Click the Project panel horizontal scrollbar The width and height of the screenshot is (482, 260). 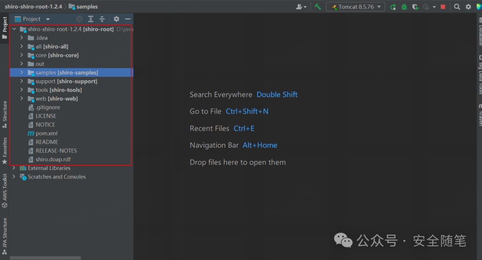tap(45, 258)
